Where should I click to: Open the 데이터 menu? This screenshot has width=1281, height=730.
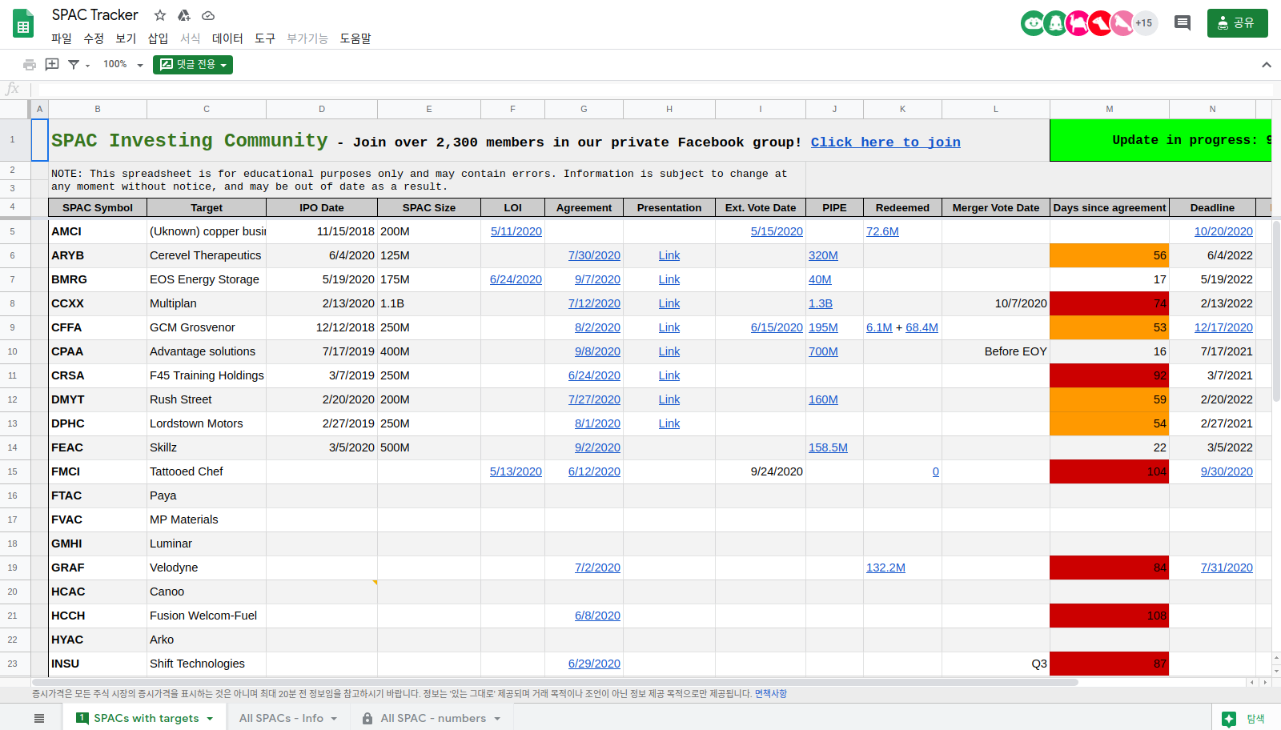pos(227,38)
